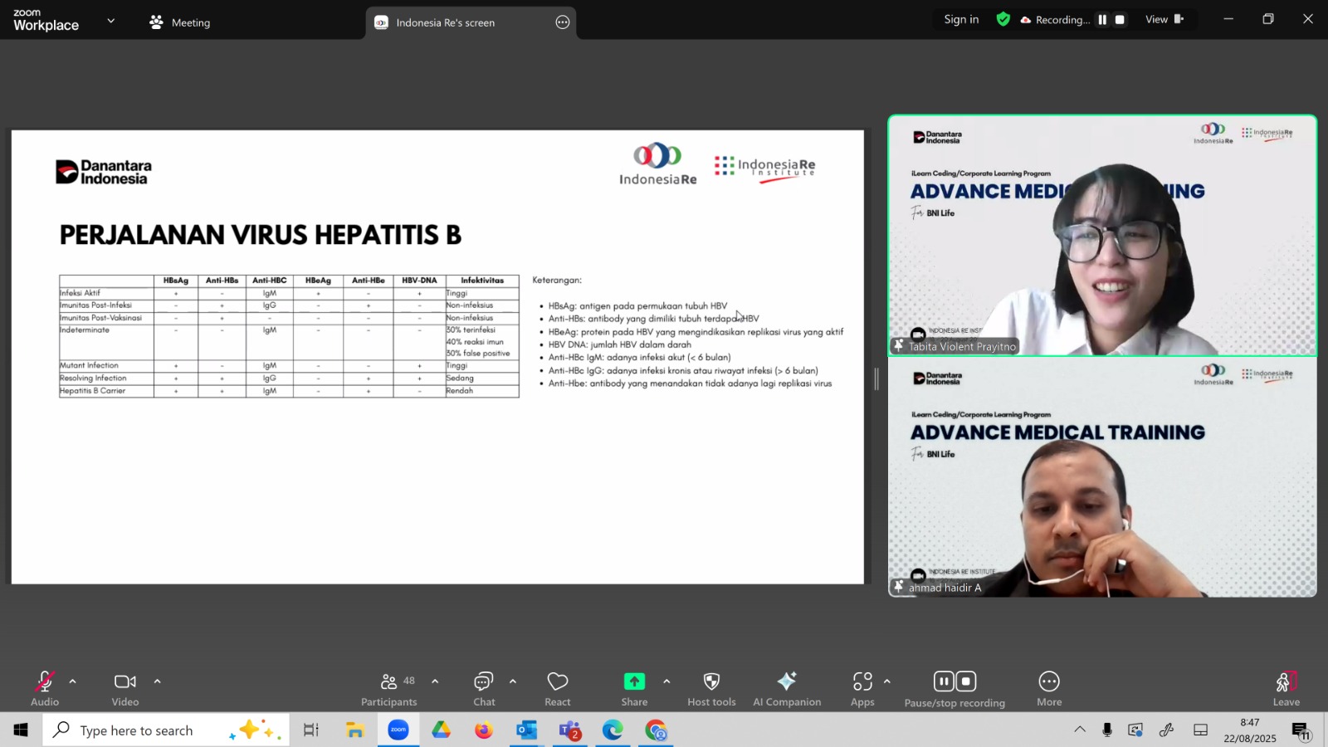Leave the meeting

(1286, 688)
